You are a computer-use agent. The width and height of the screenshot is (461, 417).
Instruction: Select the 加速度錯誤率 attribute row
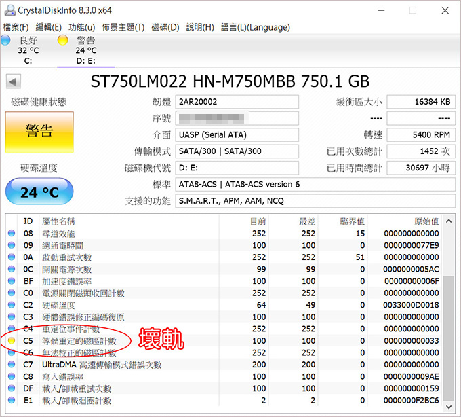click(224, 281)
